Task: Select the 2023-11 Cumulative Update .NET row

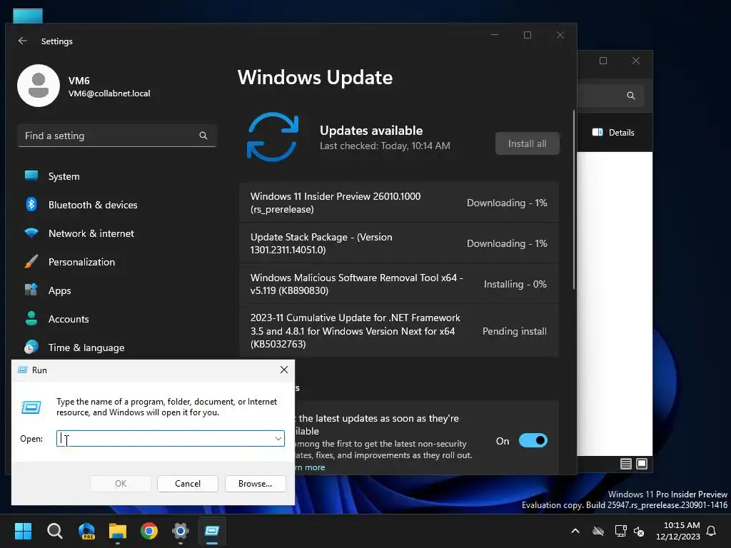Action: pyautogui.click(x=398, y=331)
